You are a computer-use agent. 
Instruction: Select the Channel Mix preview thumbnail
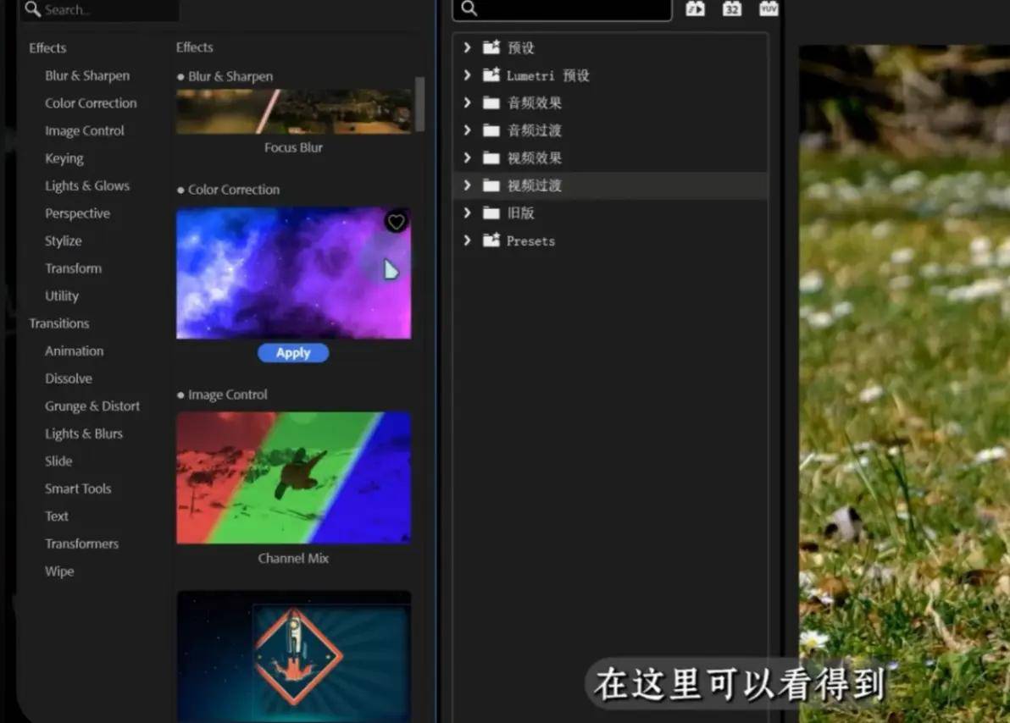pos(293,477)
